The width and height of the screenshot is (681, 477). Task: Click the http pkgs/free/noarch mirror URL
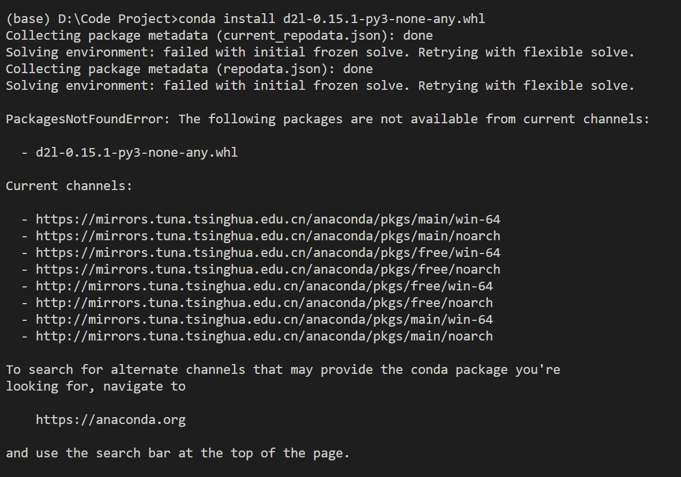coord(264,302)
